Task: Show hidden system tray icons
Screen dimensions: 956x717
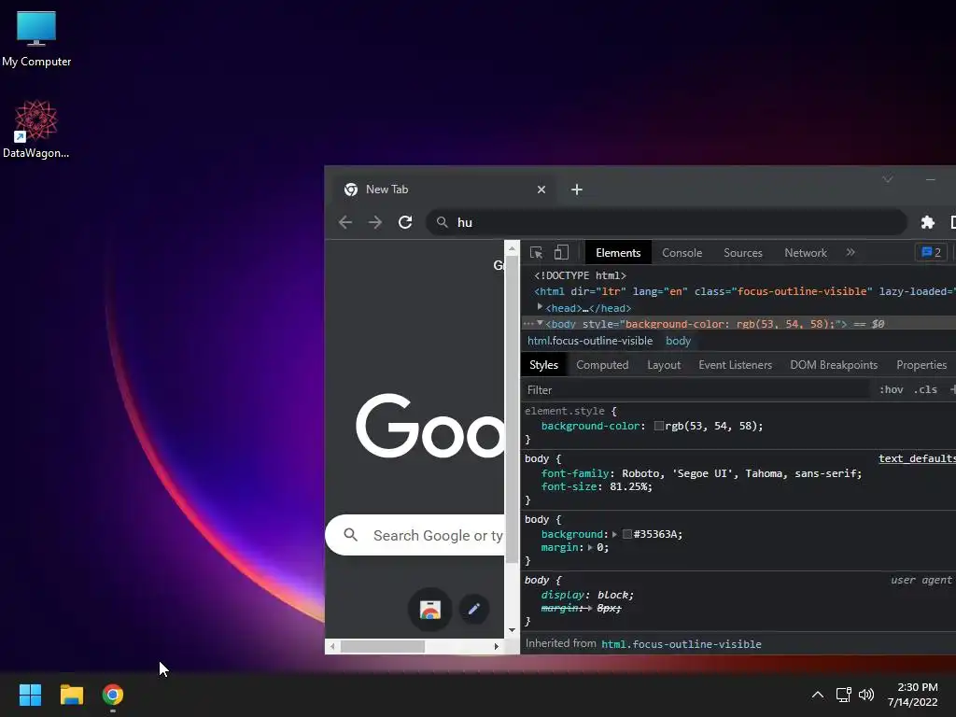Action: 818,695
